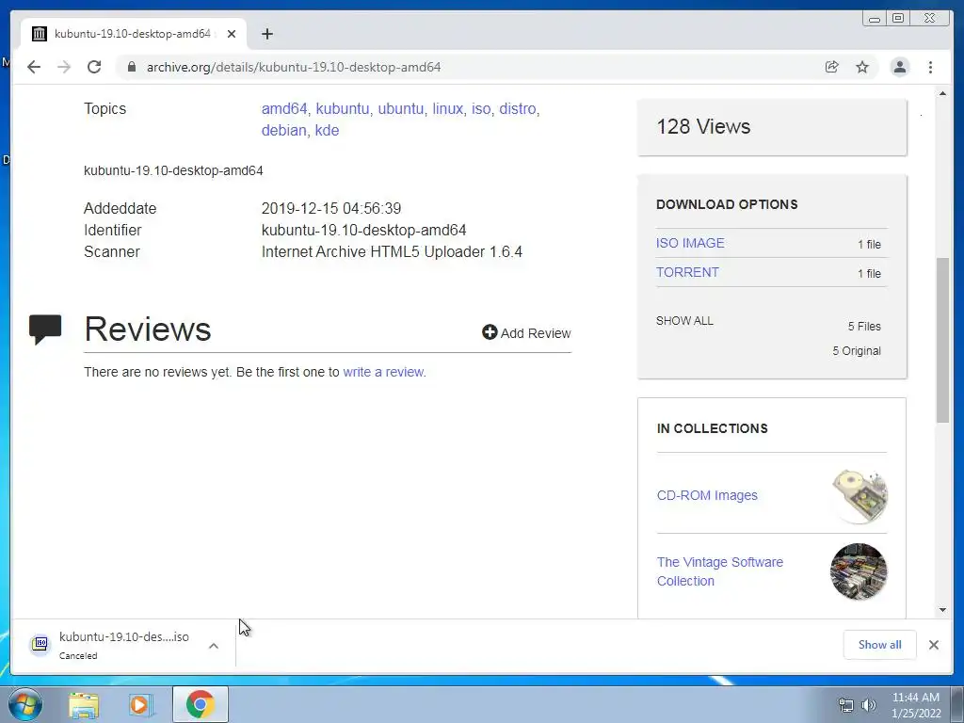964x723 pixels.
Task: Click the vertical scrollbar thumb
Action: (x=942, y=340)
